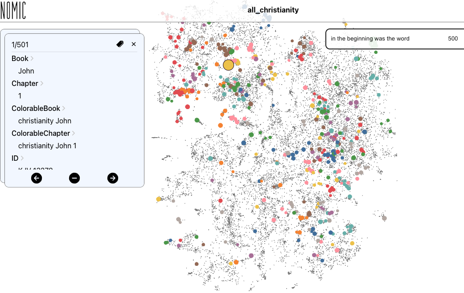This screenshot has height=293, width=464.
Task: Click the 500 result count field
Action: (452, 39)
